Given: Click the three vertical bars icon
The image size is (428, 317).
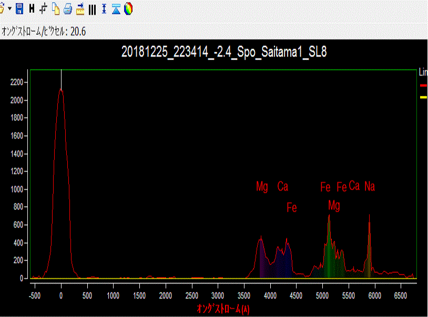Looking at the screenshot, I should click(92, 10).
